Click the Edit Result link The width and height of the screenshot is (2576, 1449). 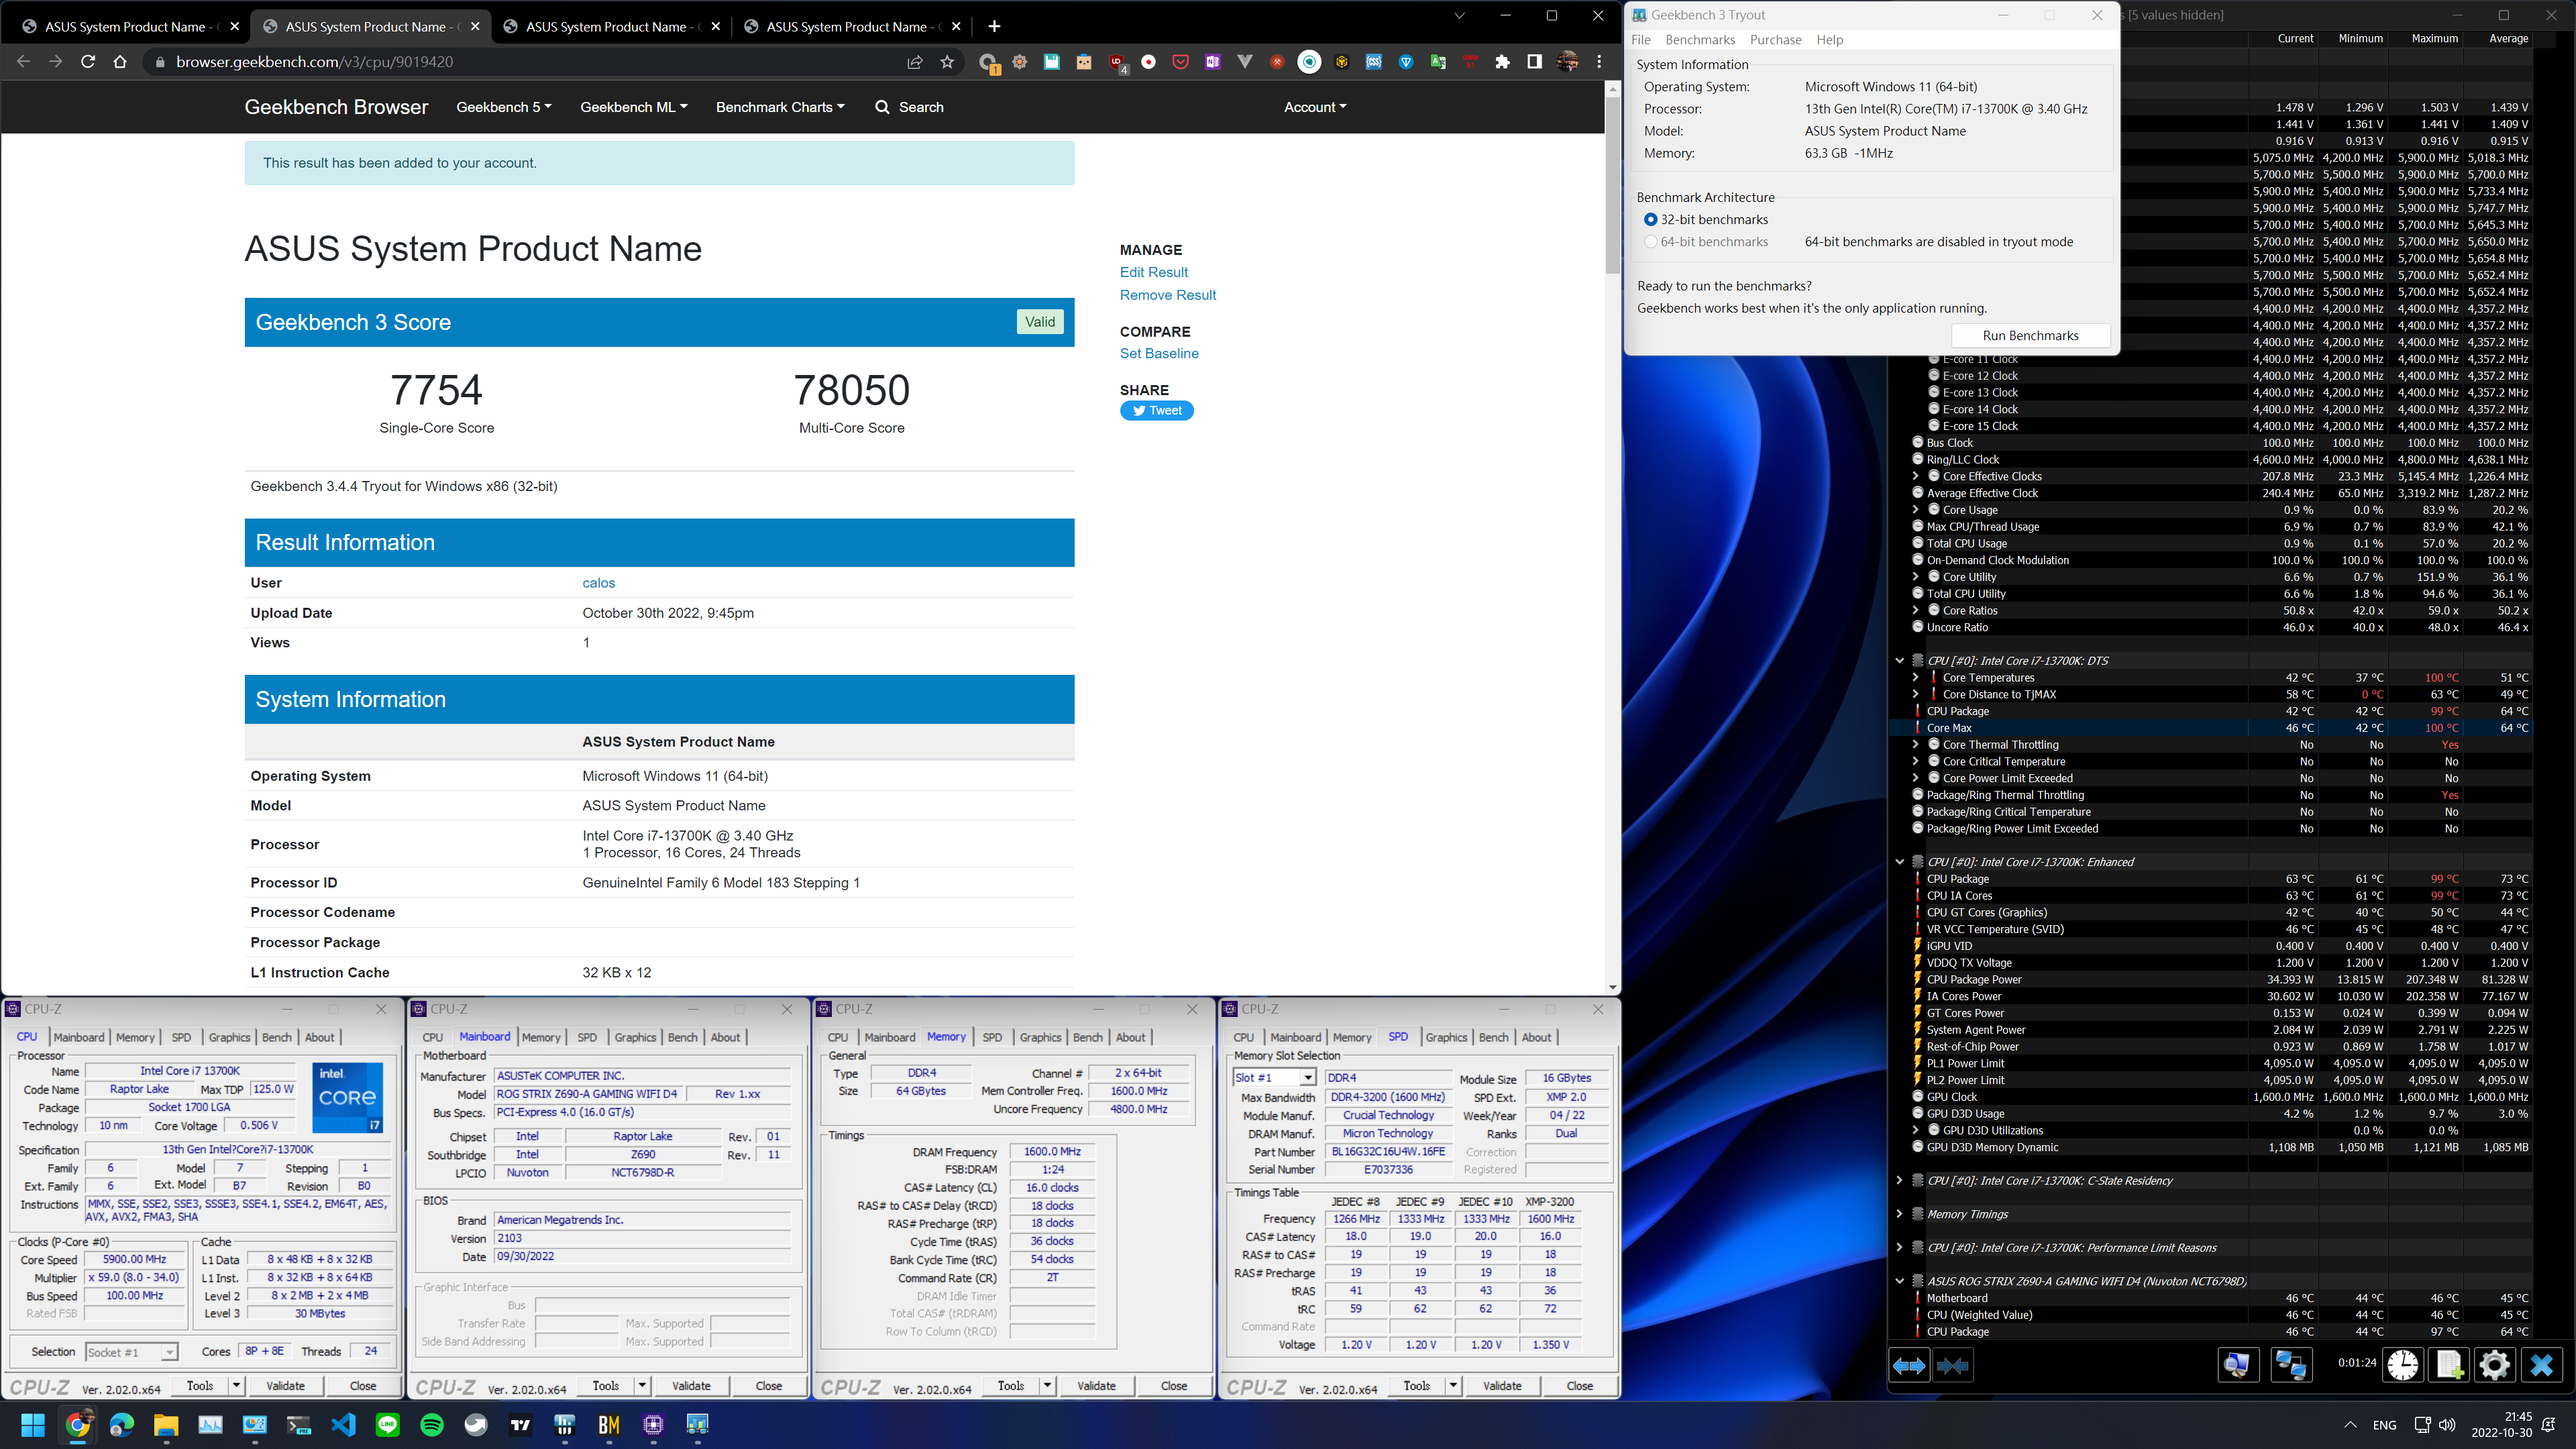point(1154,272)
